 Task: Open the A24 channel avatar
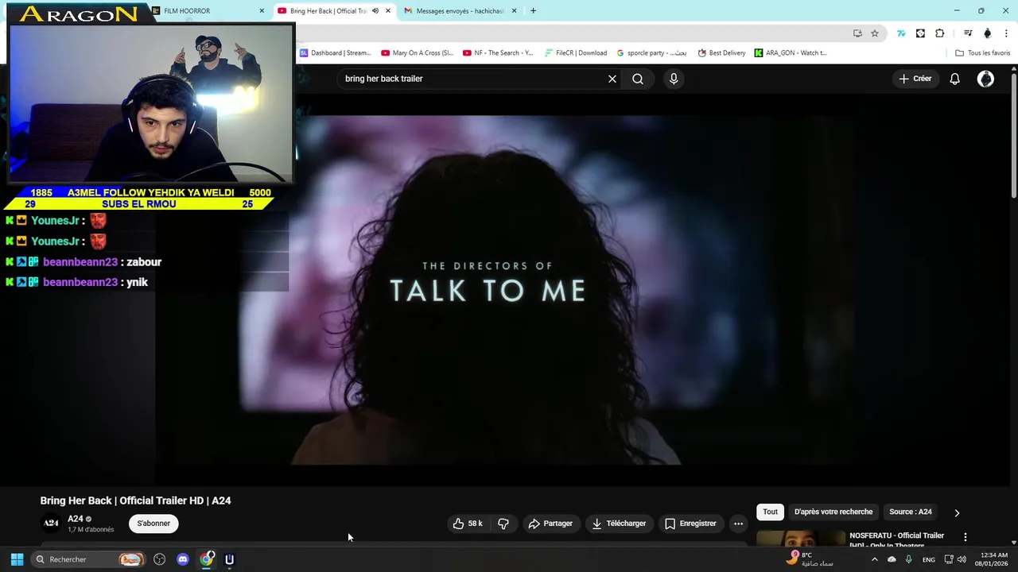click(51, 523)
